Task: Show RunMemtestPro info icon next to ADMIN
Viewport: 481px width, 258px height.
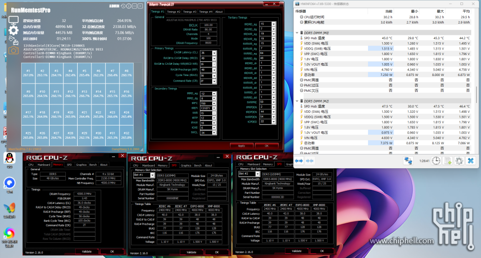Action: click(x=129, y=6)
